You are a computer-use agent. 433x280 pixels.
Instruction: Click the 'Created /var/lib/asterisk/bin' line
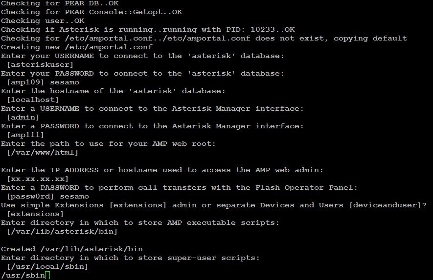click(x=72, y=249)
